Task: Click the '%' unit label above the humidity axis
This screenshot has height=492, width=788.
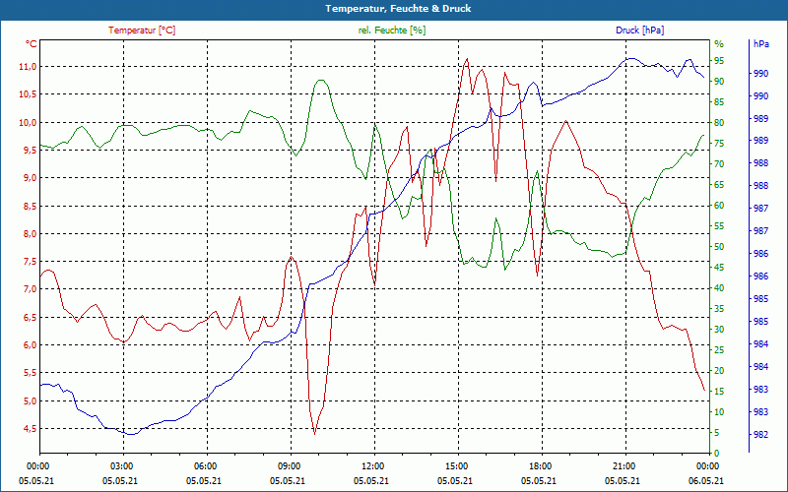Action: 719,43
